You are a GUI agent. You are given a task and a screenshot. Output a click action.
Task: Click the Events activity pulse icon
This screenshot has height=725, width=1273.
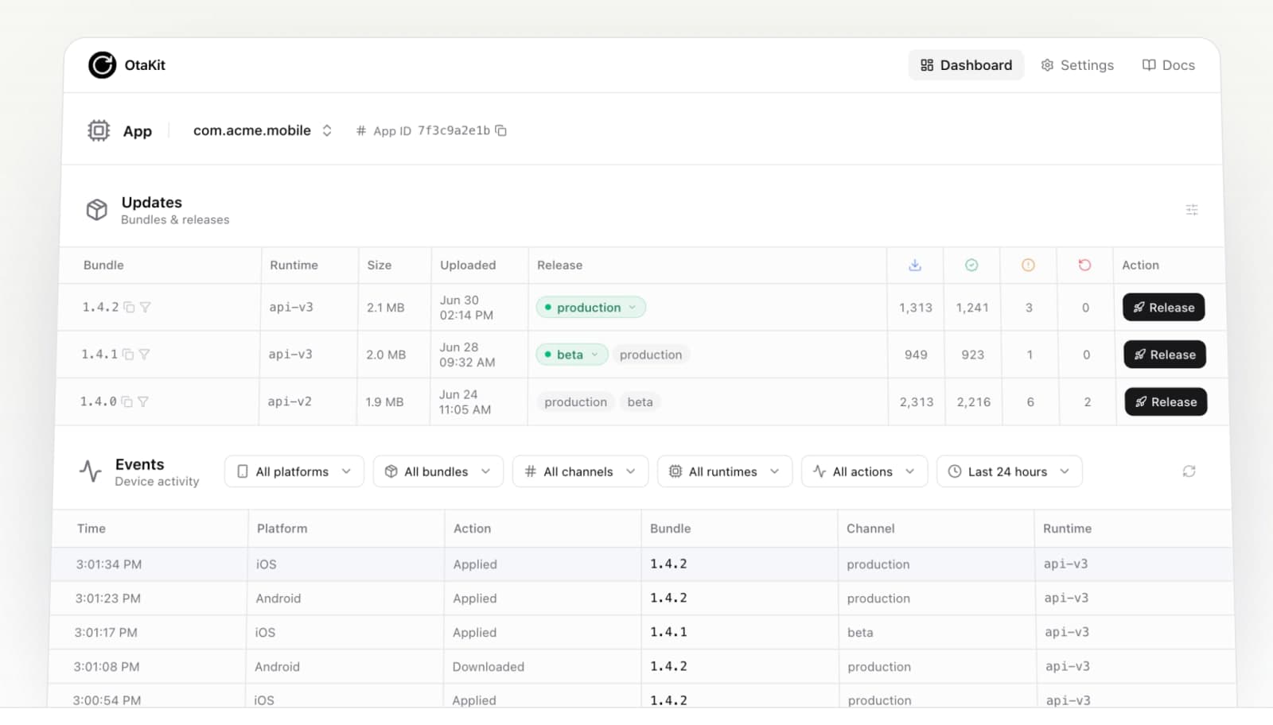coord(91,471)
